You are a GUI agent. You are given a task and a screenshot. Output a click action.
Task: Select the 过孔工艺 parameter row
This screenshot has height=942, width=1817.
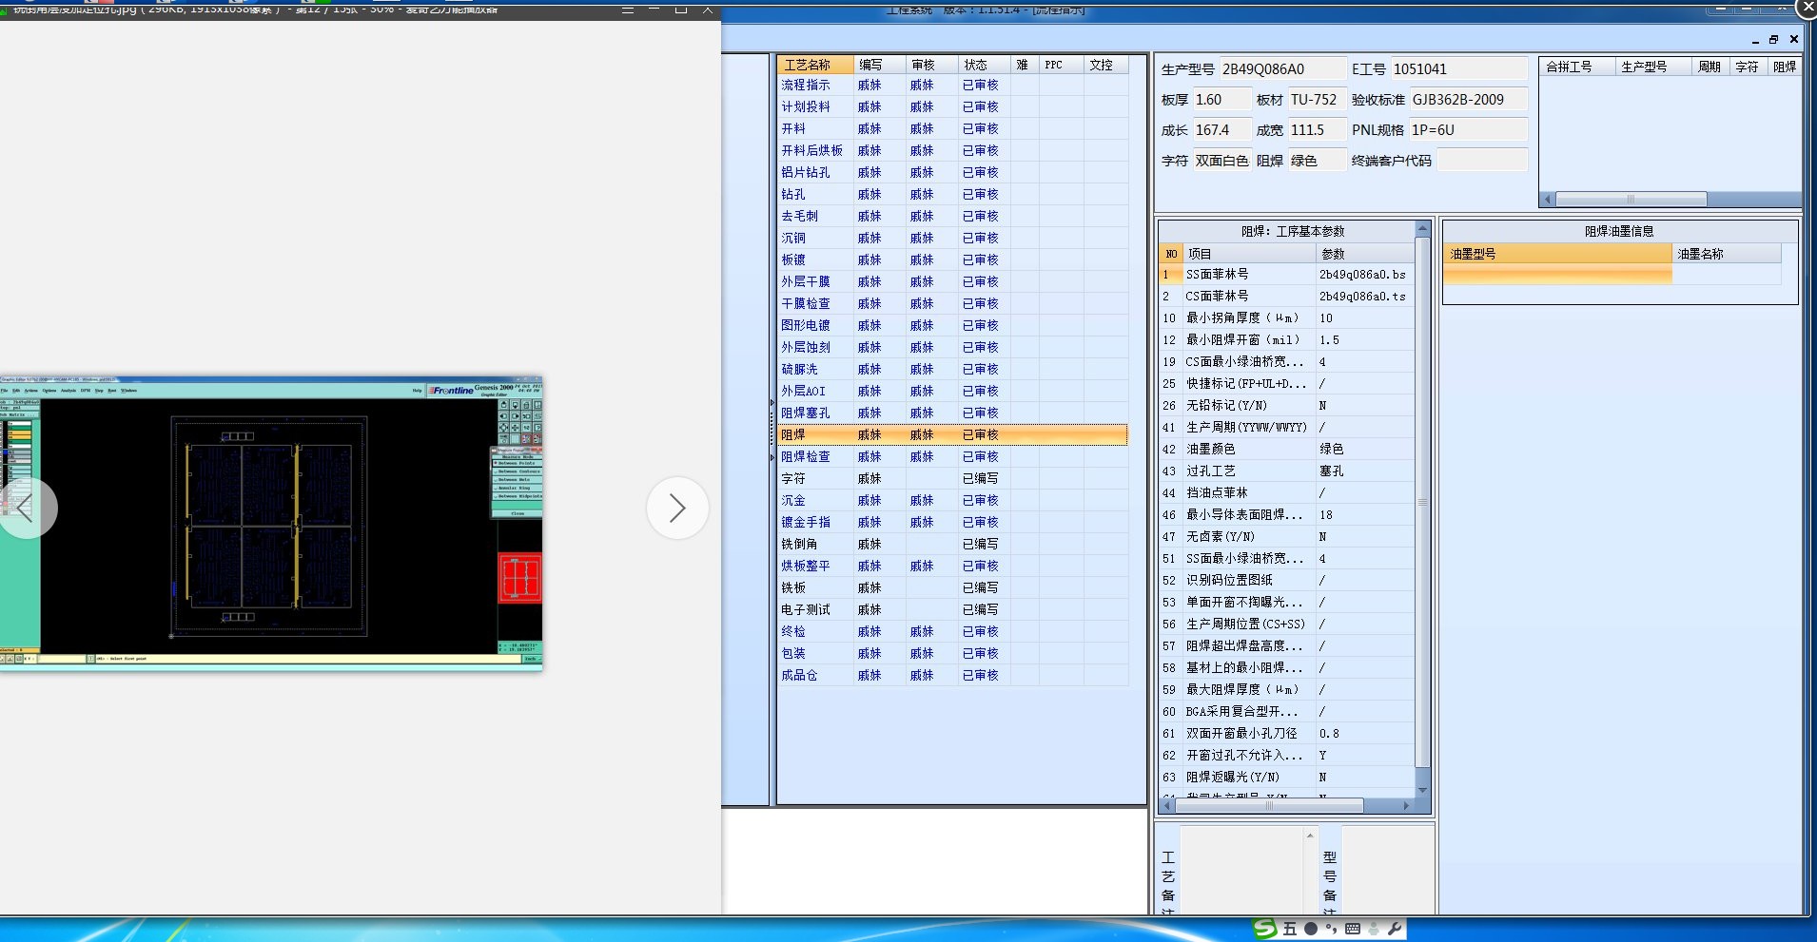pyautogui.click(x=1286, y=471)
